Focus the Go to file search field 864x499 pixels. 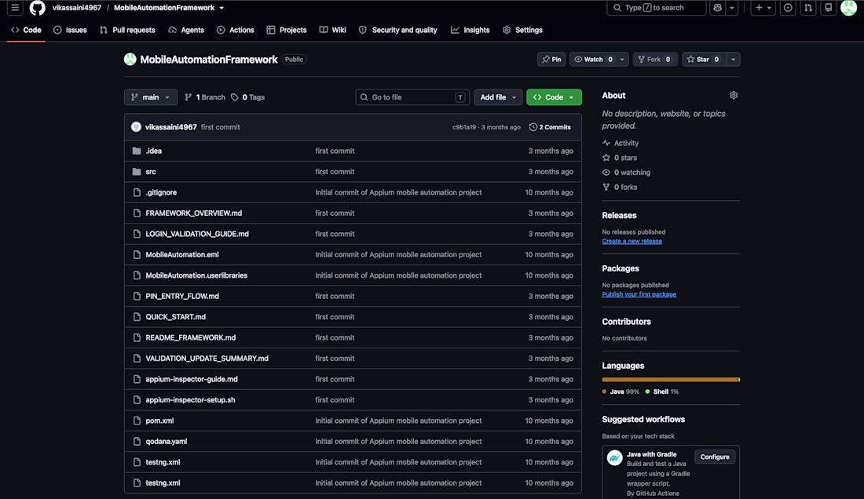coord(412,97)
